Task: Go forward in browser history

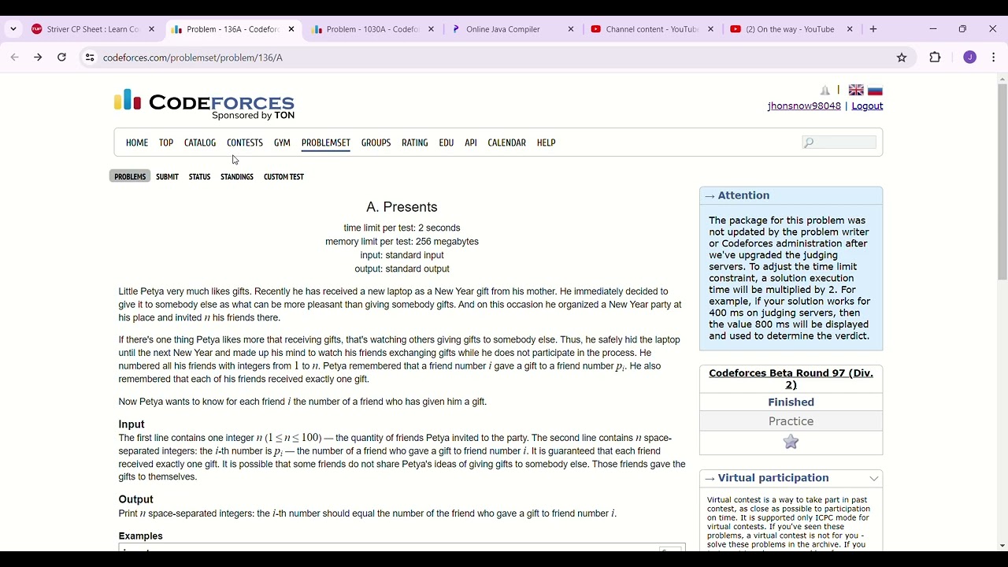Action: click(38, 57)
